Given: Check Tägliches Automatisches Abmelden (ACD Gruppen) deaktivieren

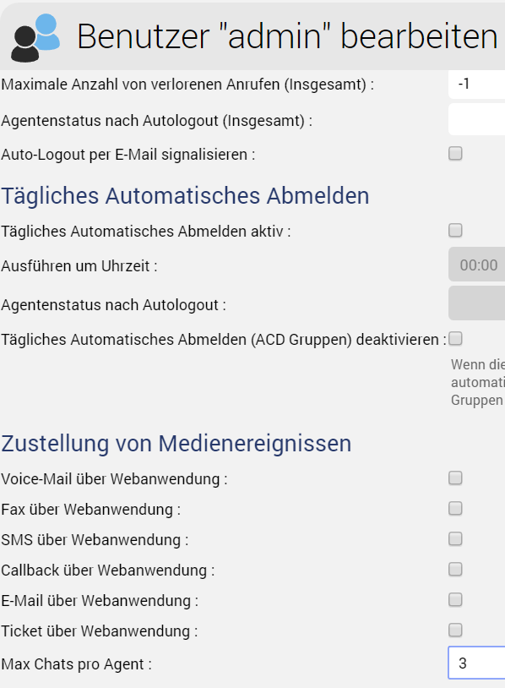Looking at the screenshot, I should click(x=455, y=339).
